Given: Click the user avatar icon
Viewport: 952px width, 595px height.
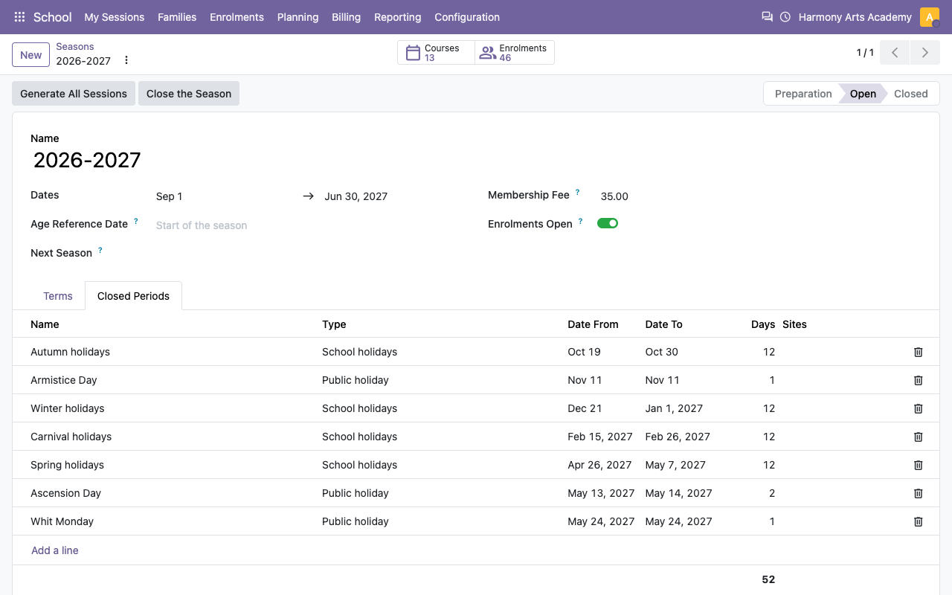Looking at the screenshot, I should click(x=930, y=17).
